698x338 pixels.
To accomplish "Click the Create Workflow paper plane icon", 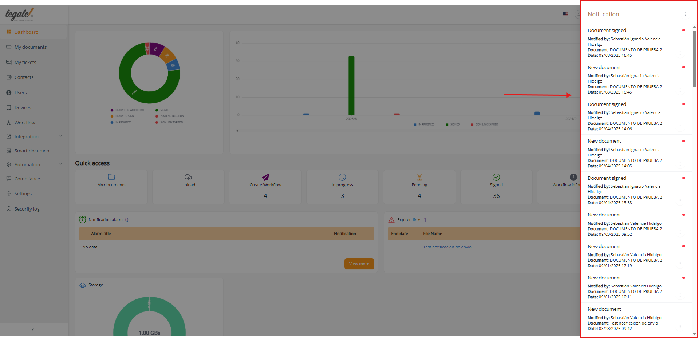I will pos(265,177).
